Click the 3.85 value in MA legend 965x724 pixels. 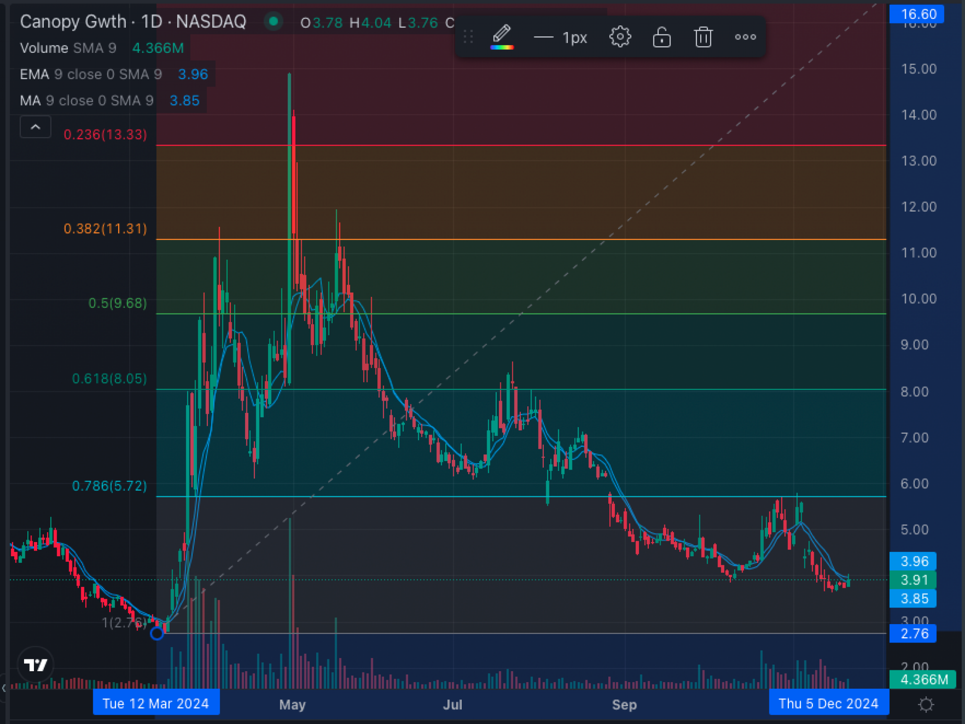point(185,100)
